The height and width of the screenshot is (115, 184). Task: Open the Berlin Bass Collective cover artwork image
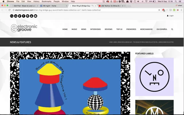tap(70, 83)
